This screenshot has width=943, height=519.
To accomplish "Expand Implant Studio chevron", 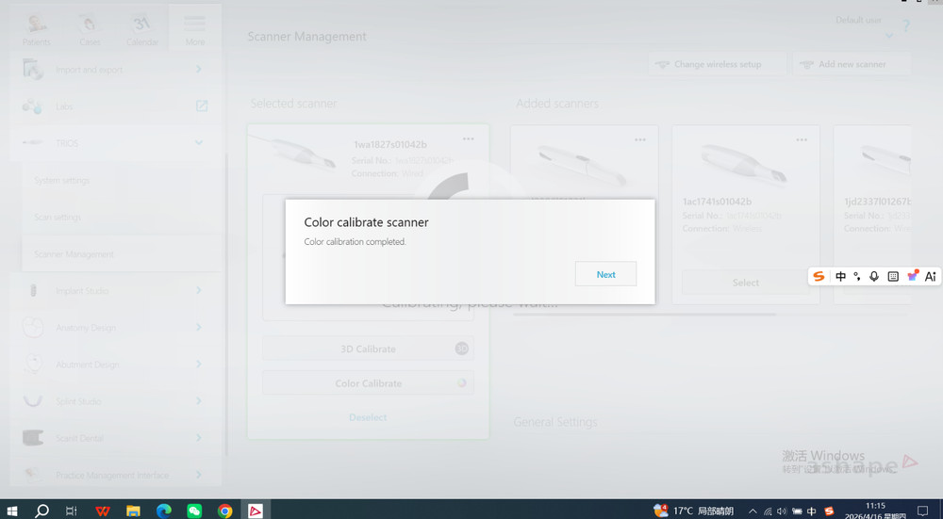I will pos(198,291).
